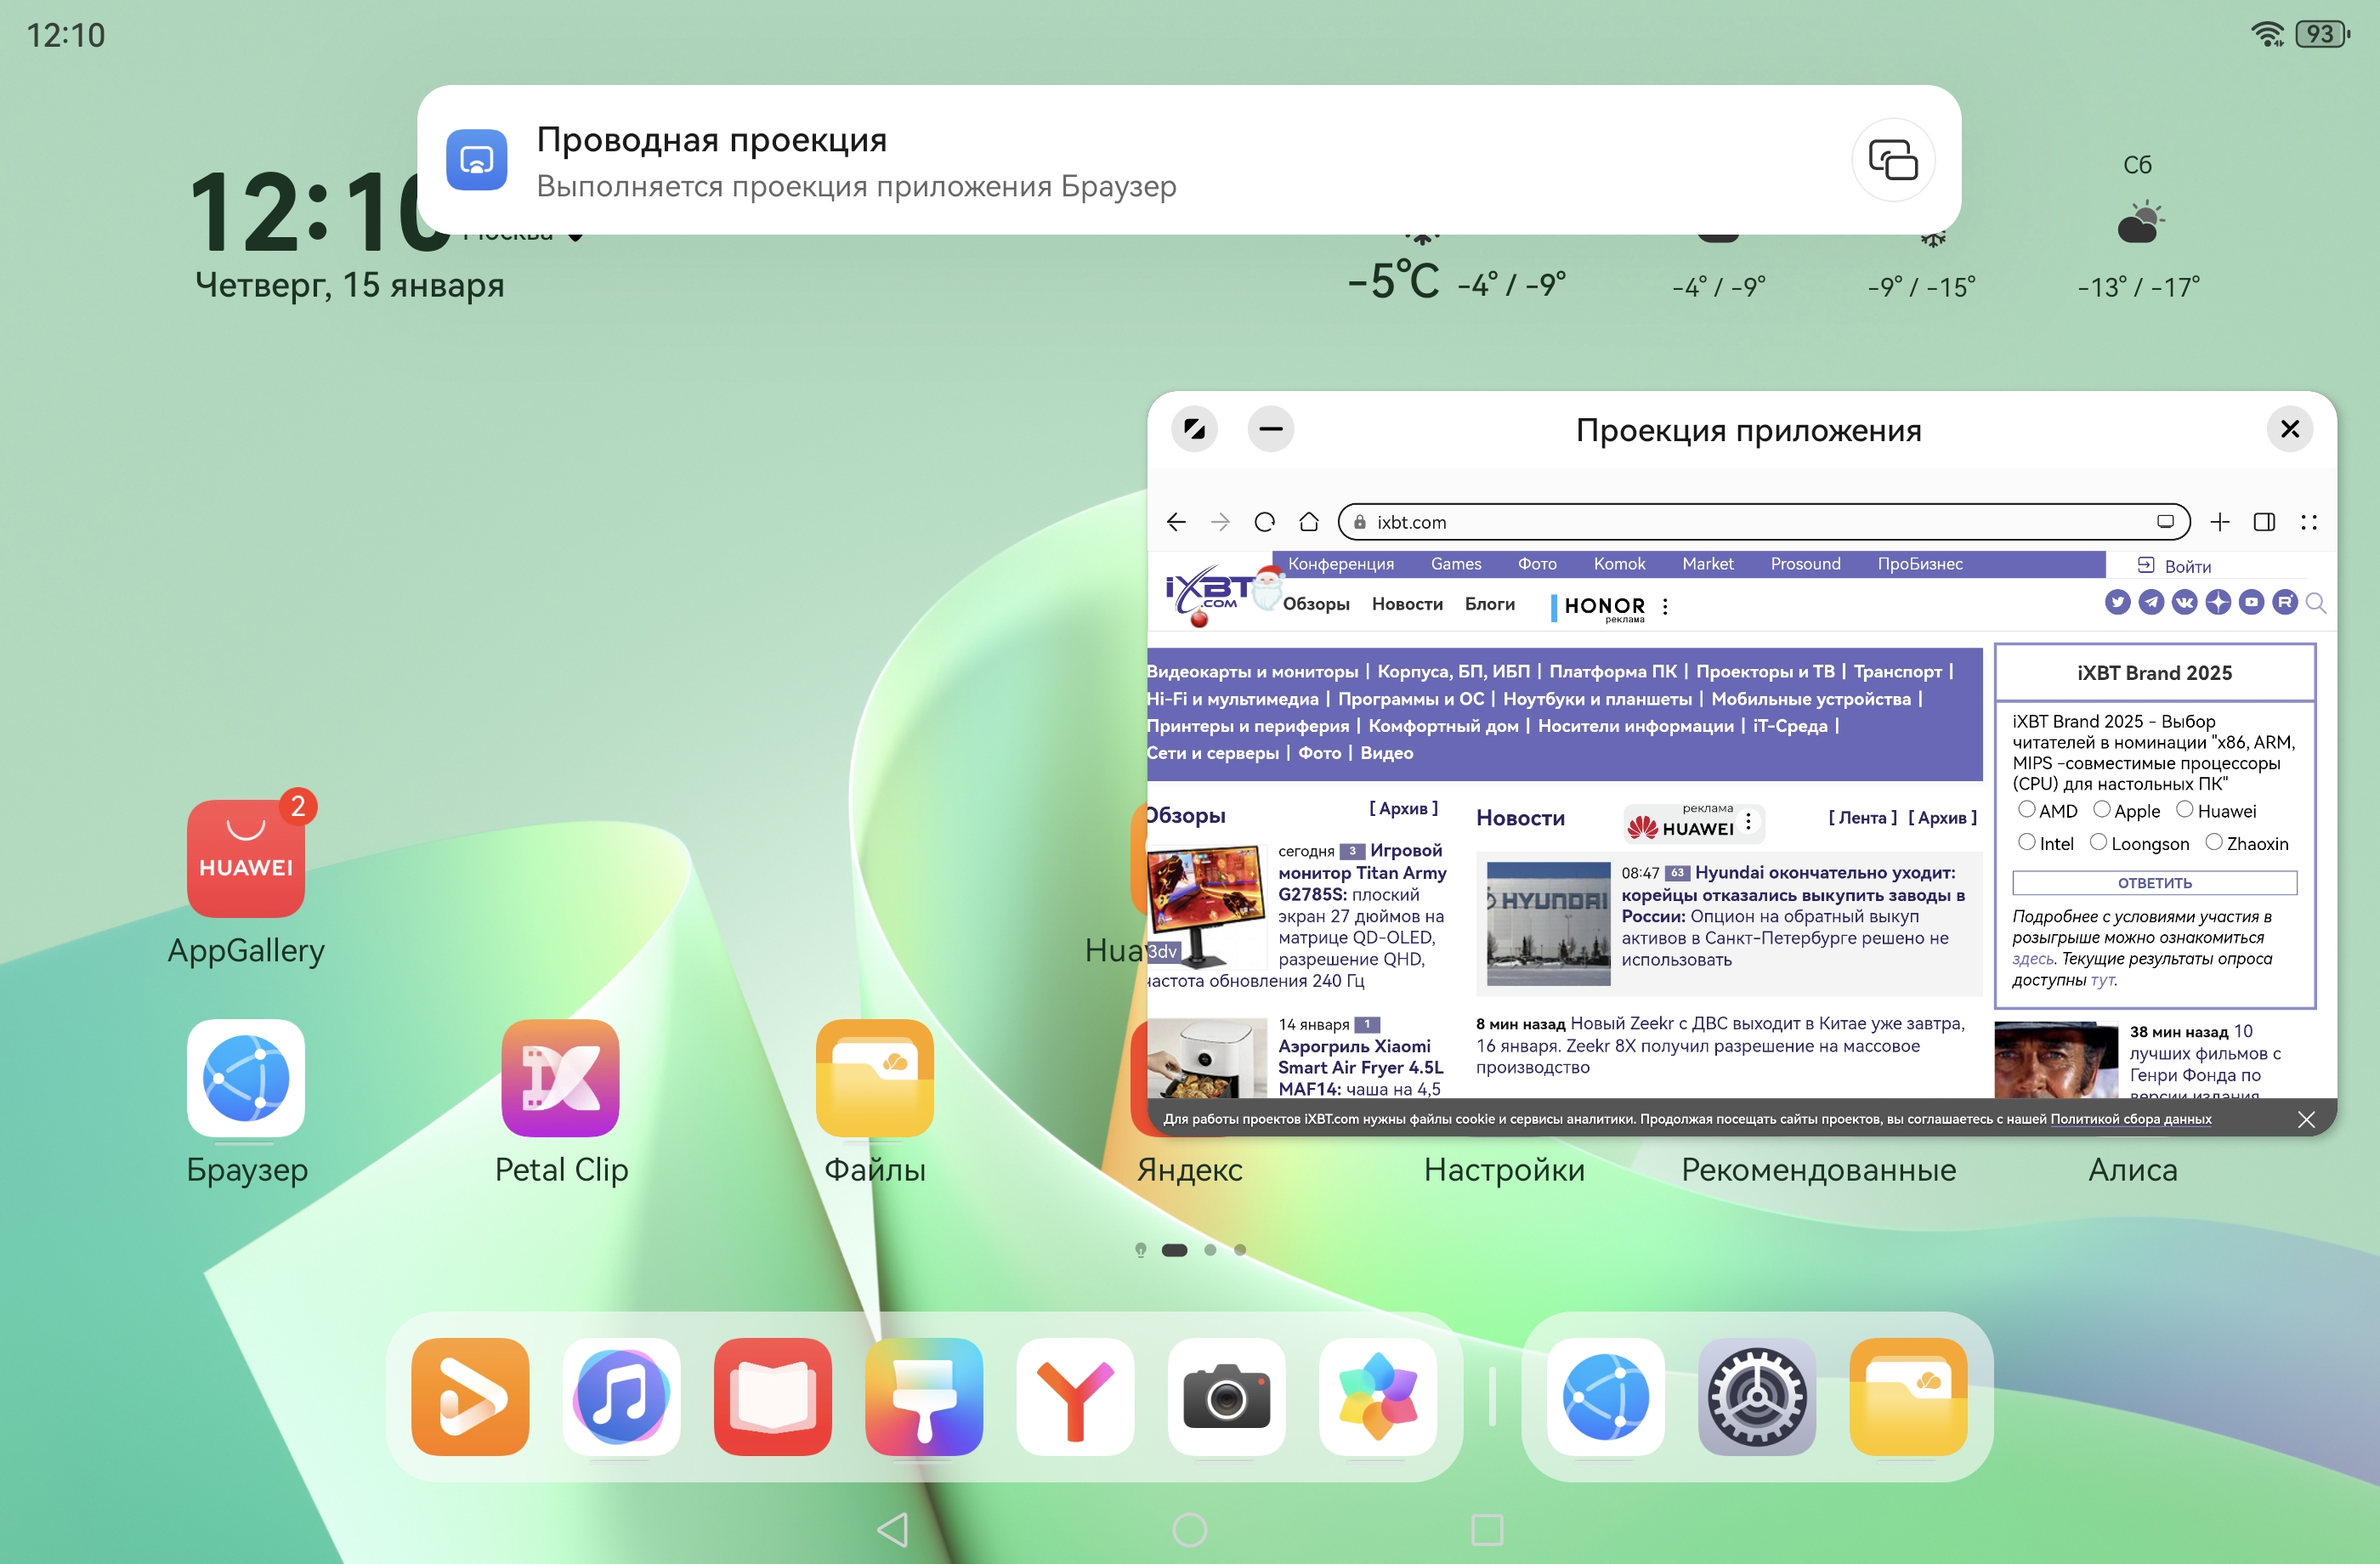Open the Camera app in the dock
Image resolution: width=2380 pixels, height=1564 pixels.
click(1226, 1397)
